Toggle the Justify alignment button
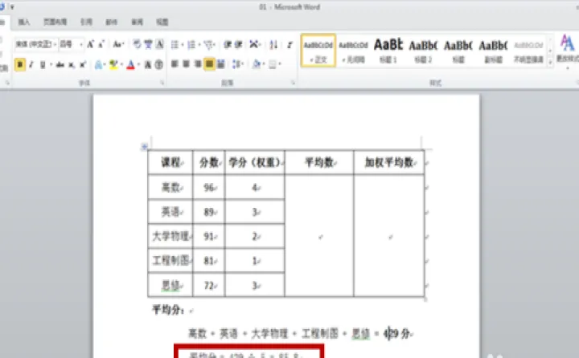This screenshot has height=358, width=579. click(209, 64)
